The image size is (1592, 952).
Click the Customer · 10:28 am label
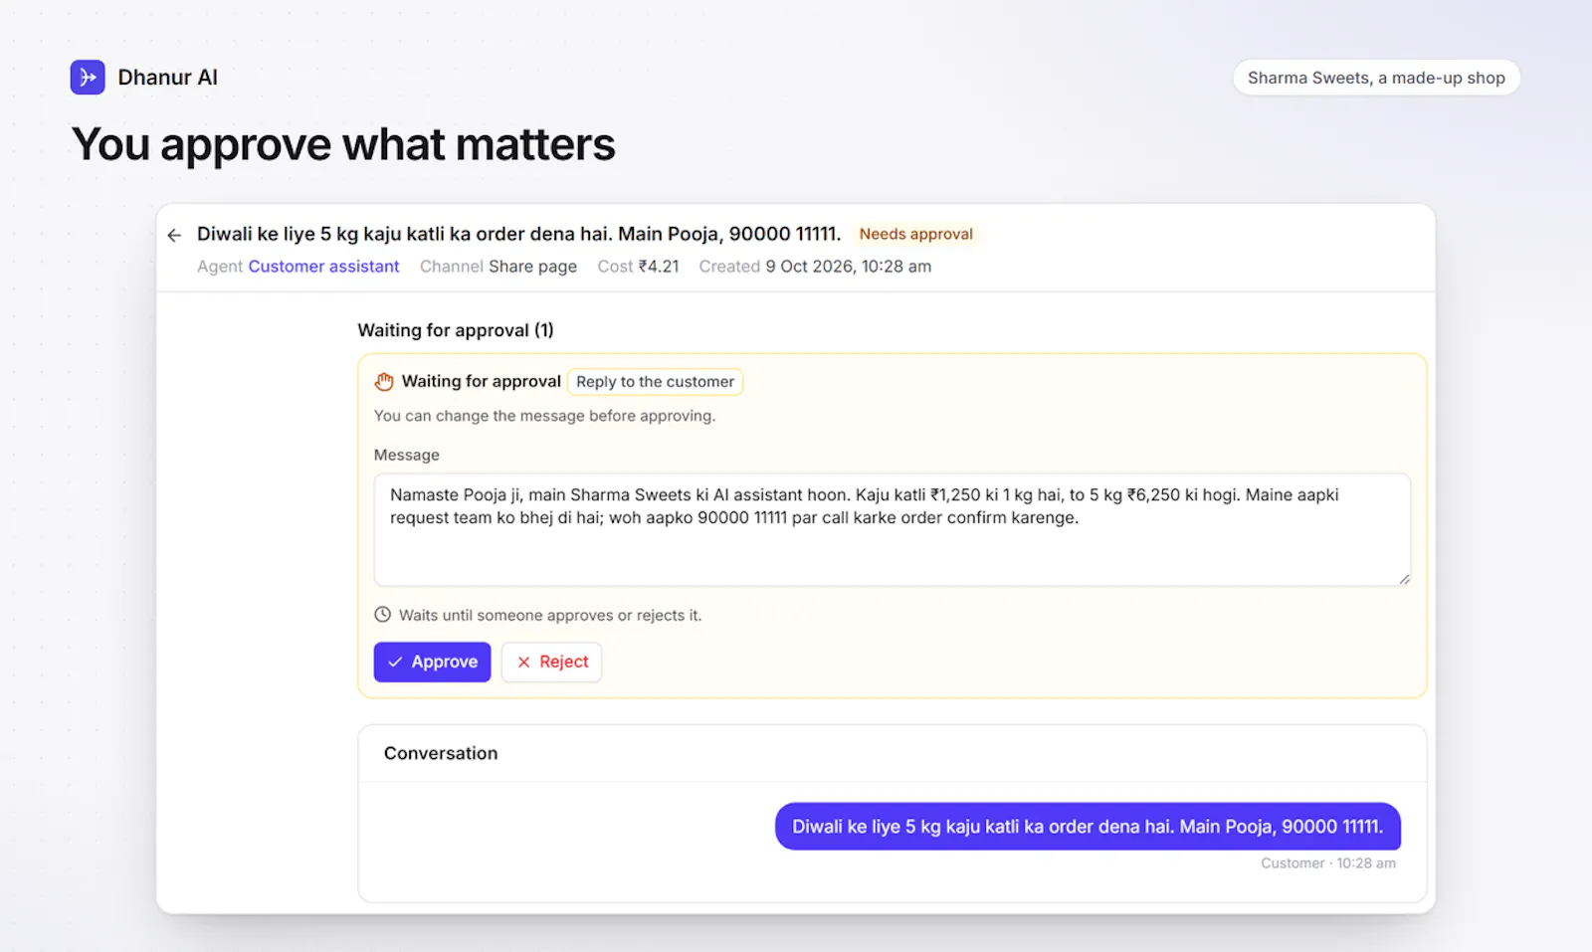[1328, 863]
